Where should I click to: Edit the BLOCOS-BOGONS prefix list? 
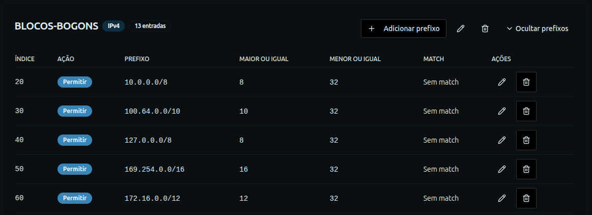(461, 29)
